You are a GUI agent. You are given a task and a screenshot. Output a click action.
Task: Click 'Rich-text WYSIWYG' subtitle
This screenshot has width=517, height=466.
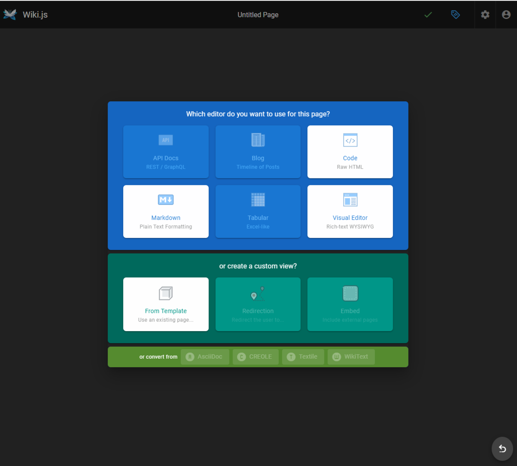[350, 227]
